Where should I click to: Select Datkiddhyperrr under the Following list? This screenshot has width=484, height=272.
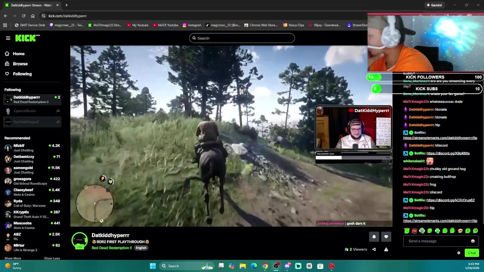pyautogui.click(x=32, y=99)
